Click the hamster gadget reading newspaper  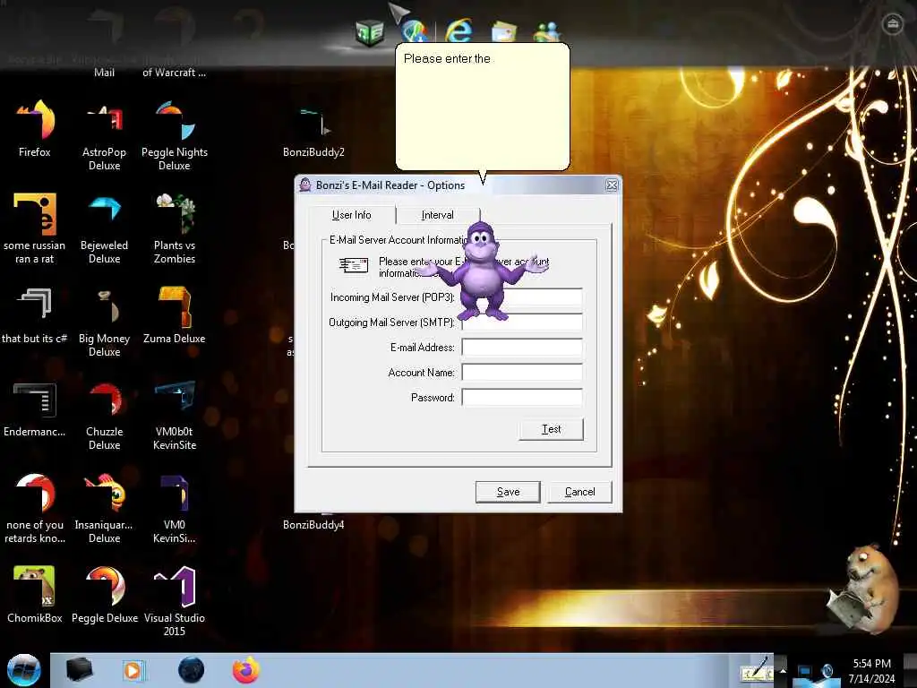pyautogui.click(x=863, y=589)
